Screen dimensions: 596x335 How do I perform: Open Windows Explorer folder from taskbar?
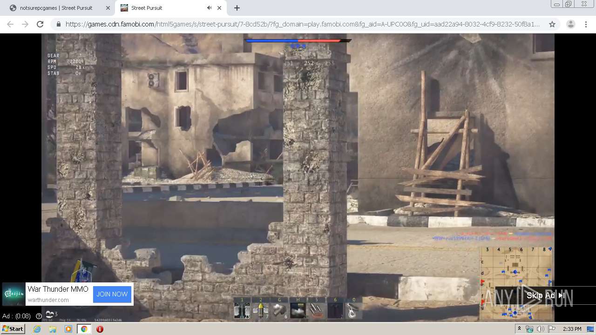point(53,329)
